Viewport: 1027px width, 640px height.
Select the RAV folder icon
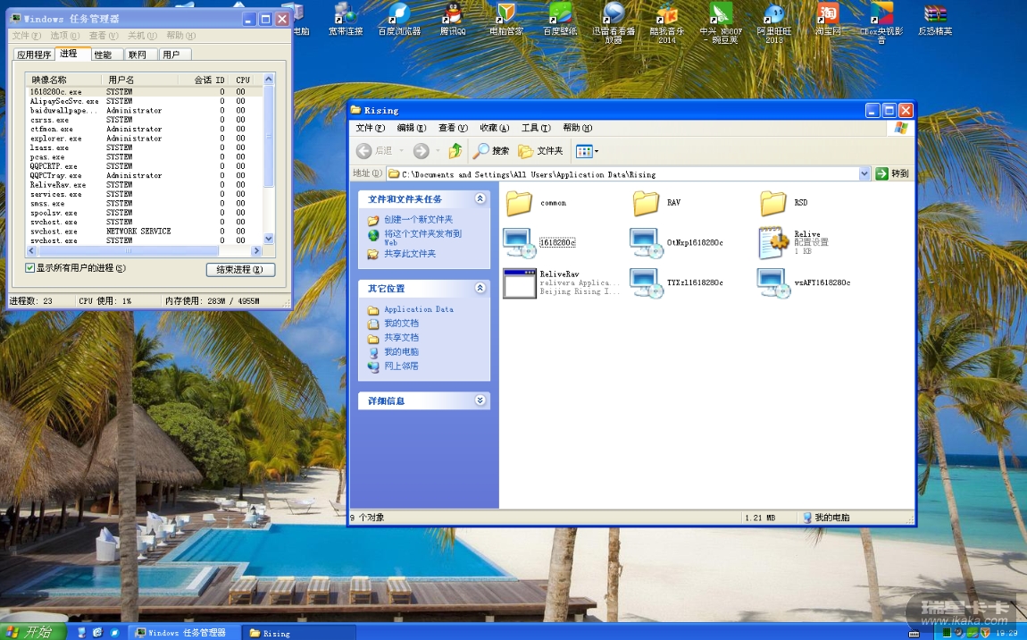(646, 203)
